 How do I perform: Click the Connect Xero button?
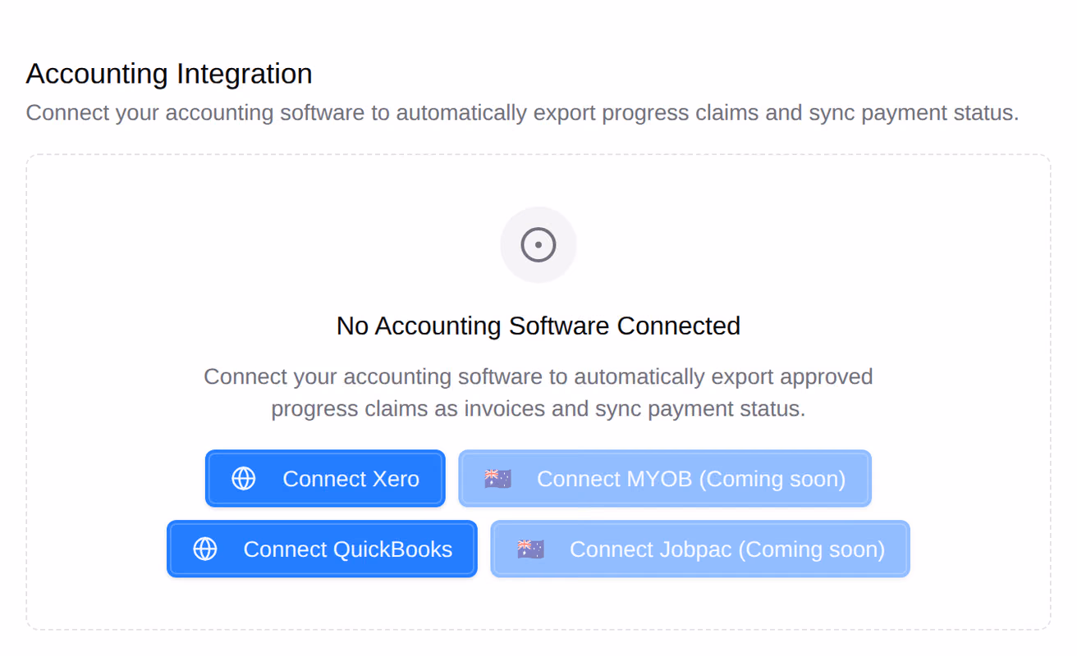coord(325,478)
